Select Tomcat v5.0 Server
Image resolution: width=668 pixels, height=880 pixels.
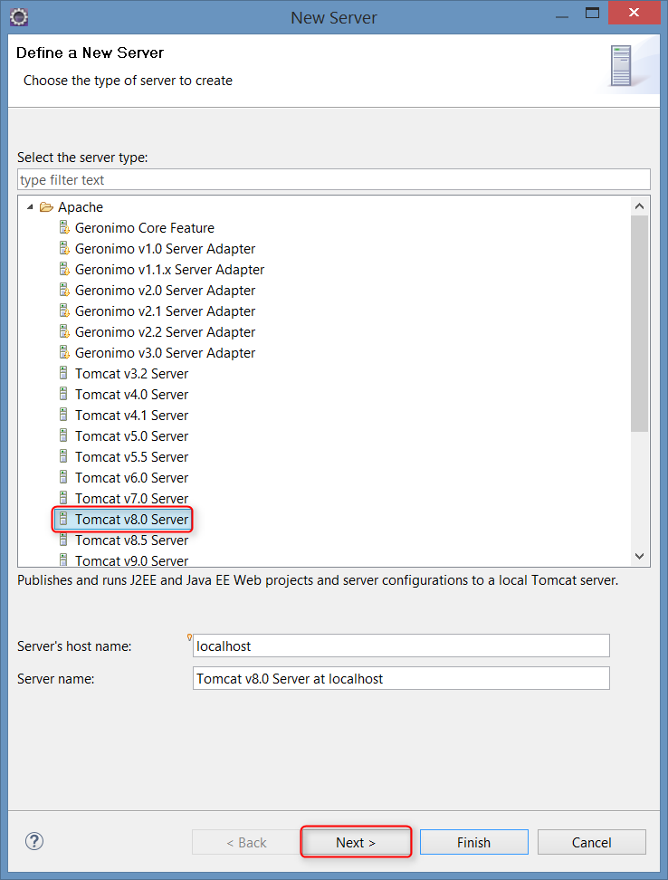pyautogui.click(x=132, y=435)
